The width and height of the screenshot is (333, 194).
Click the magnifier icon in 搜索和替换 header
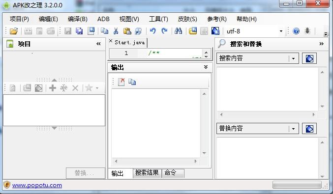pyautogui.click(x=221, y=44)
